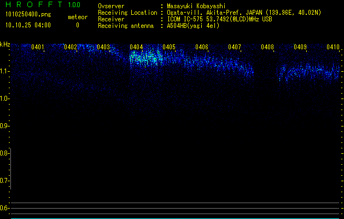Screen dimensions: 344x219
Task: Click the kHz axis unit label
Action: (x=5, y=44)
